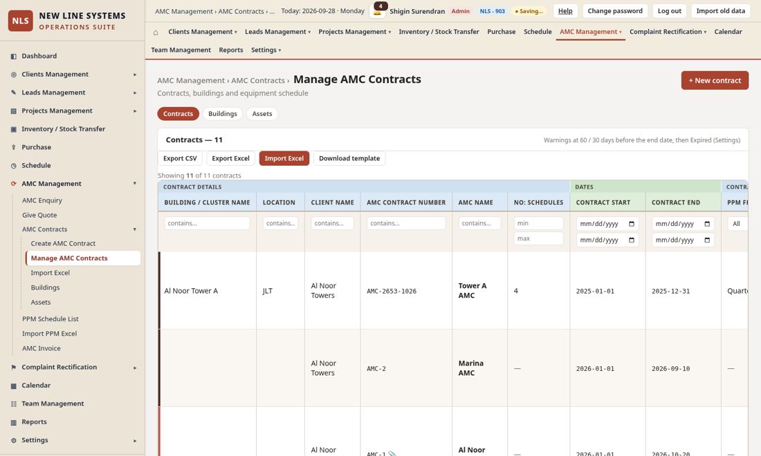Collapse AMC Management in the sidebar

pos(135,184)
